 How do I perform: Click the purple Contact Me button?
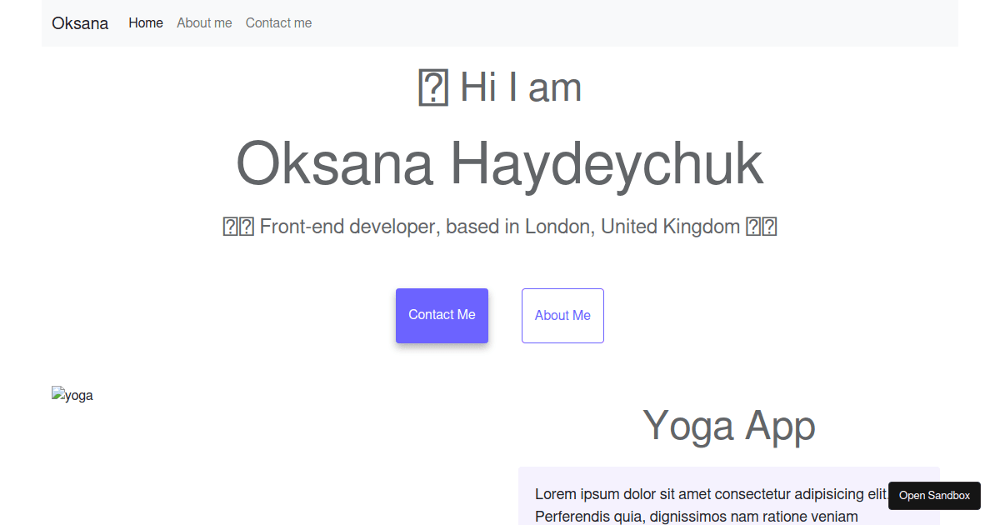442,315
